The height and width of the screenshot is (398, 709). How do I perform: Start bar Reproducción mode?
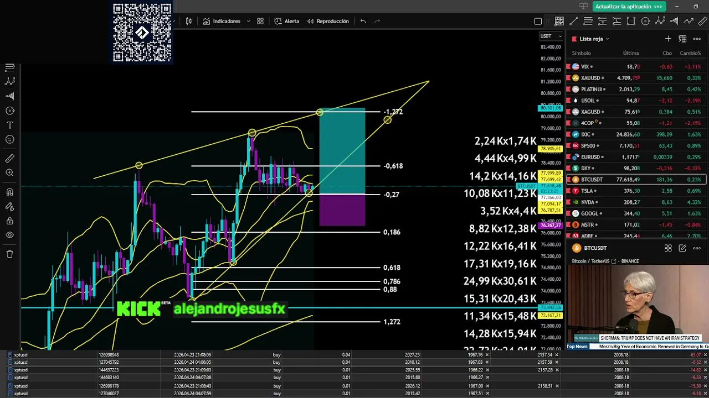(328, 21)
